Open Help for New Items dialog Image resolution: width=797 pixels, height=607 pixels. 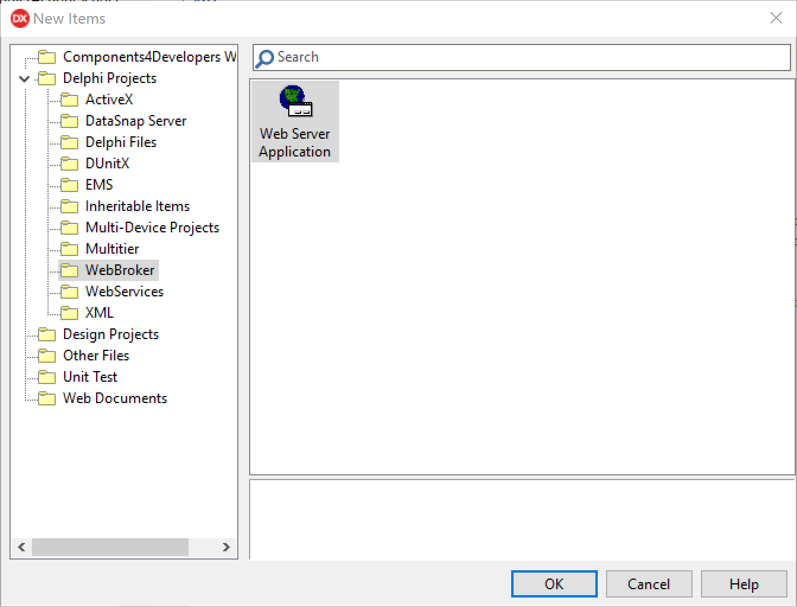(x=744, y=584)
